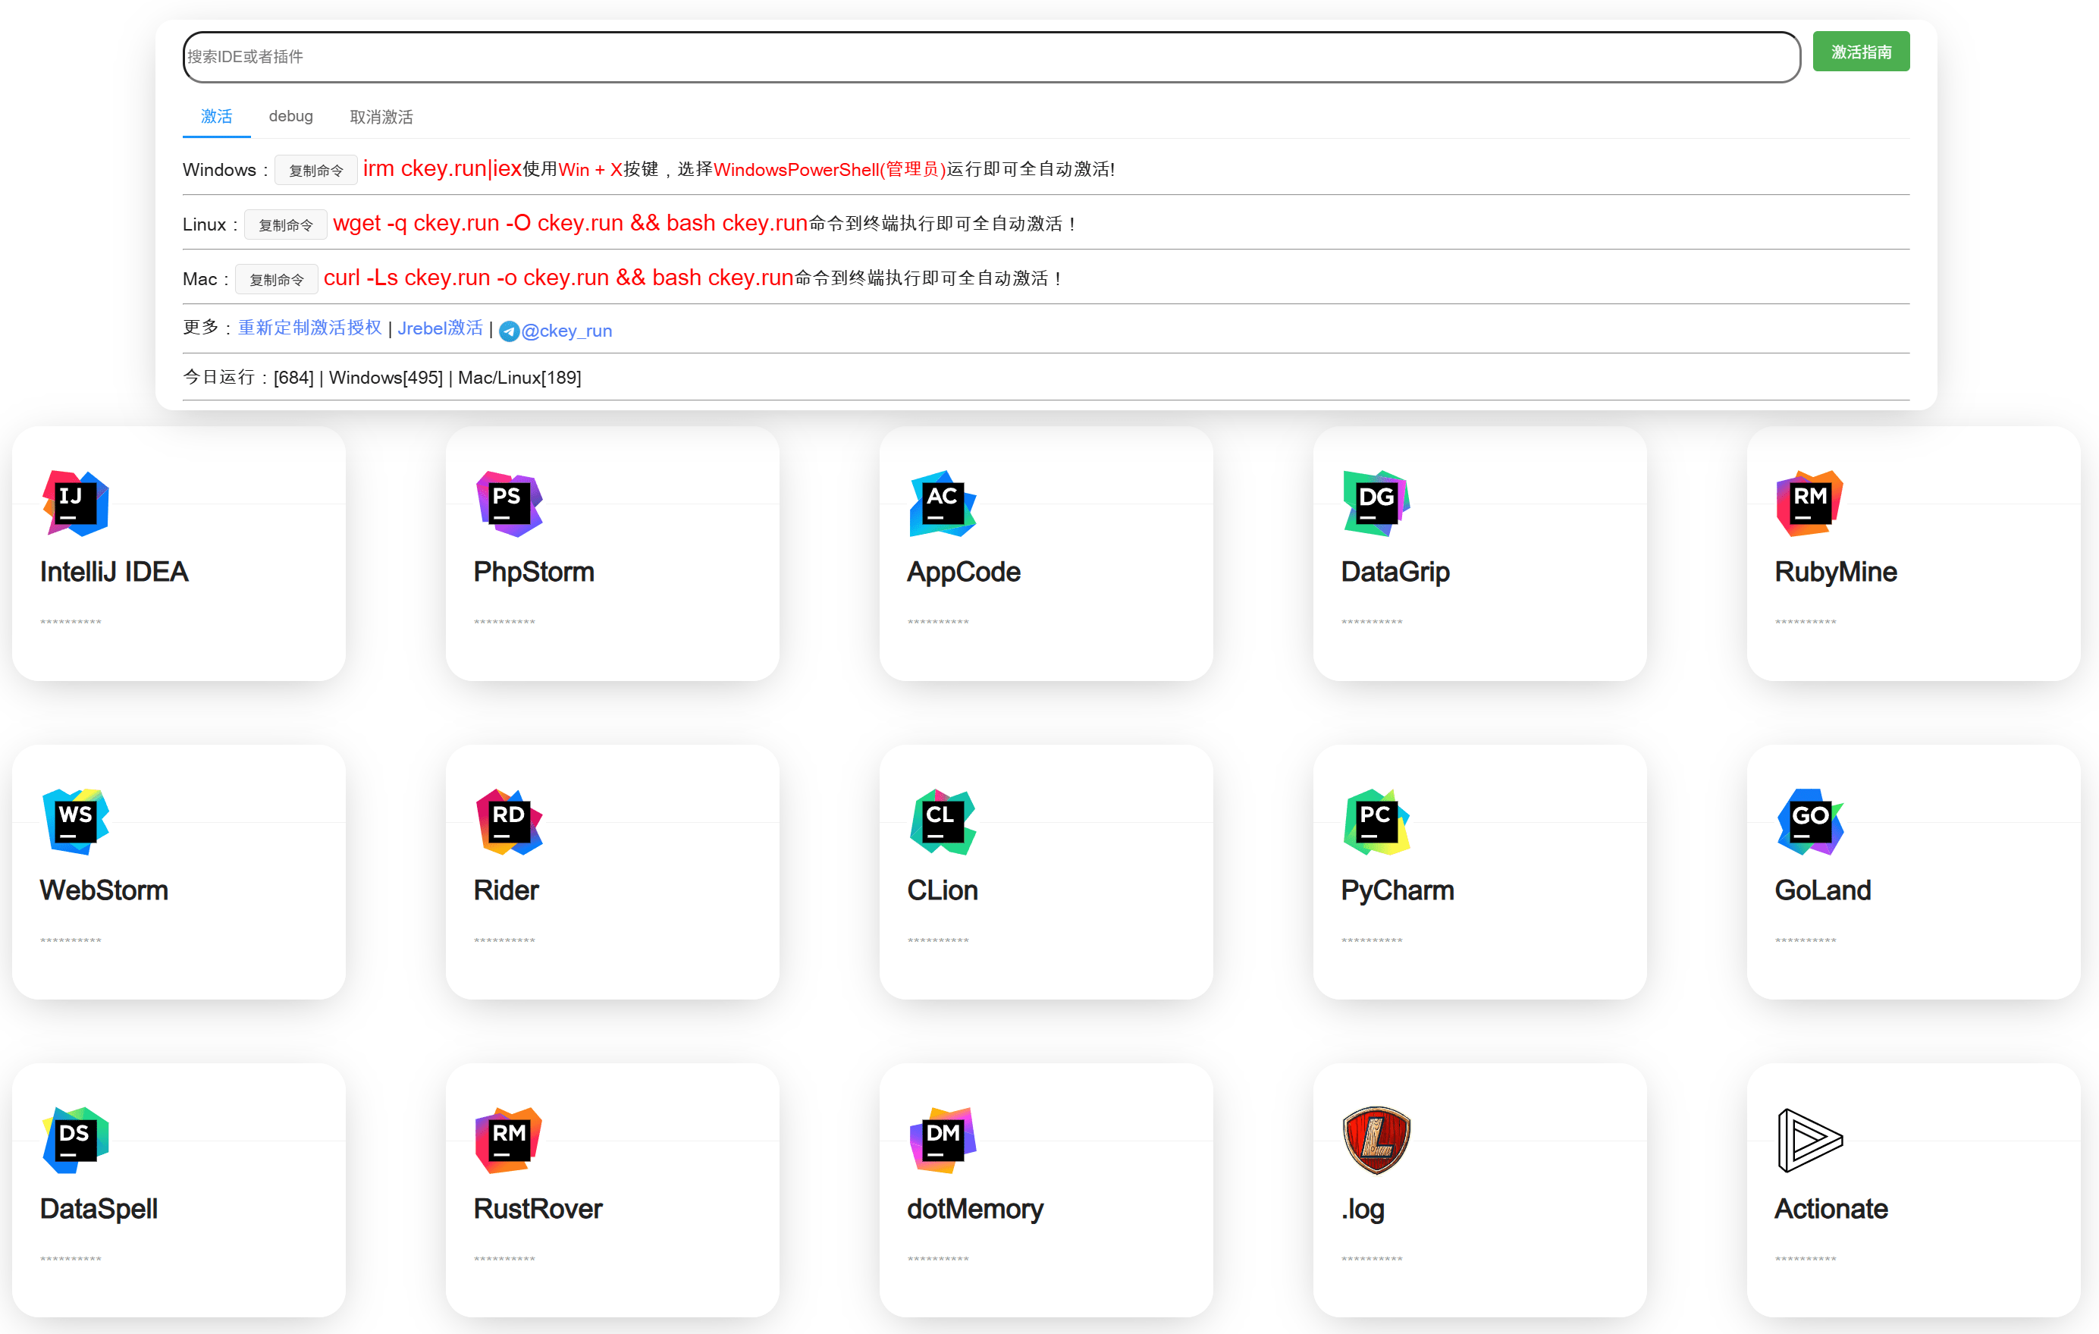Click the CLion card title
2099x1334 pixels.
[x=943, y=890]
